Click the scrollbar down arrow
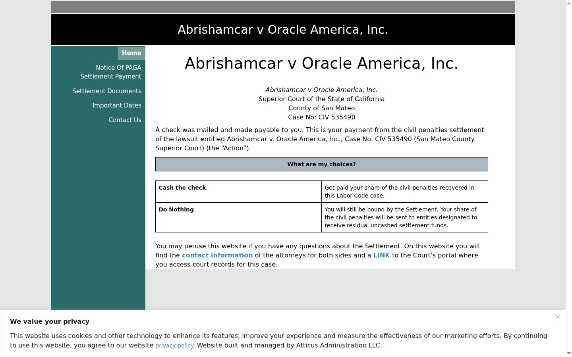Screen dimensions: 572x357 pos(569,353)
